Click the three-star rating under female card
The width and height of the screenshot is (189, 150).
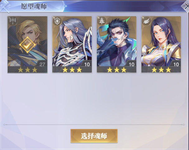click(x=161, y=70)
